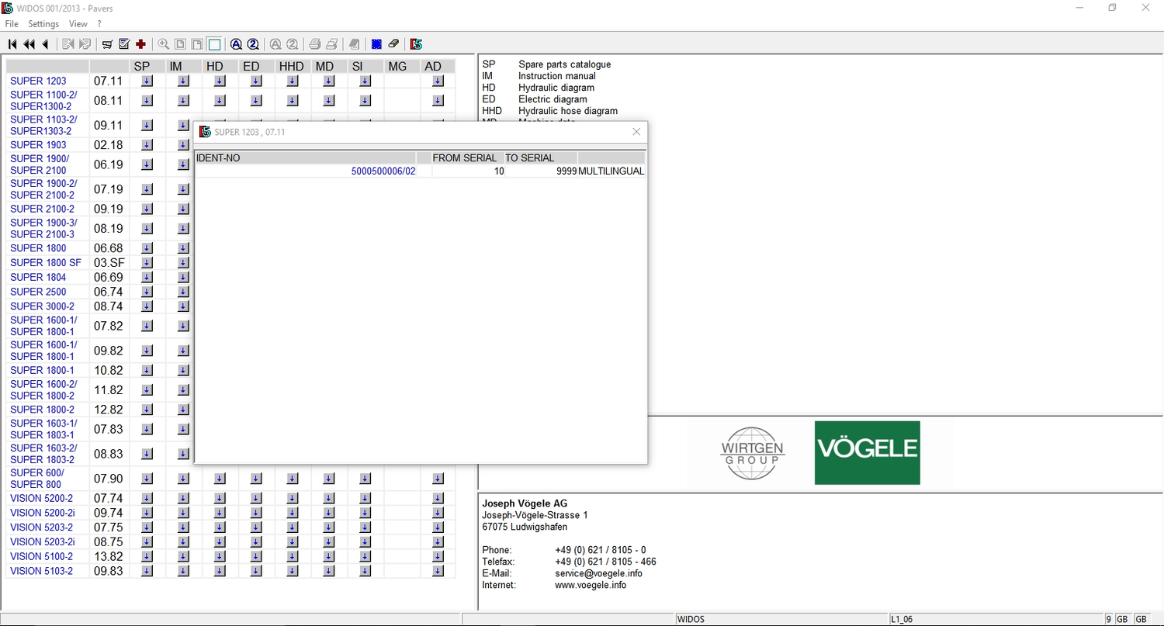Click the blue square toolbar icon
The height and width of the screenshot is (626, 1164).
376,44
